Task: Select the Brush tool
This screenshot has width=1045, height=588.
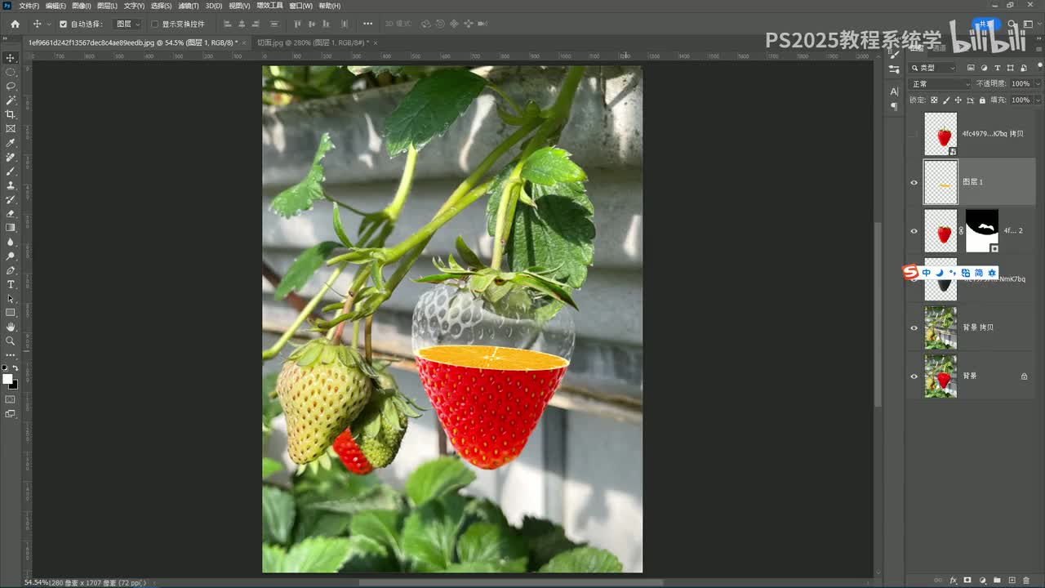Action: coord(11,171)
